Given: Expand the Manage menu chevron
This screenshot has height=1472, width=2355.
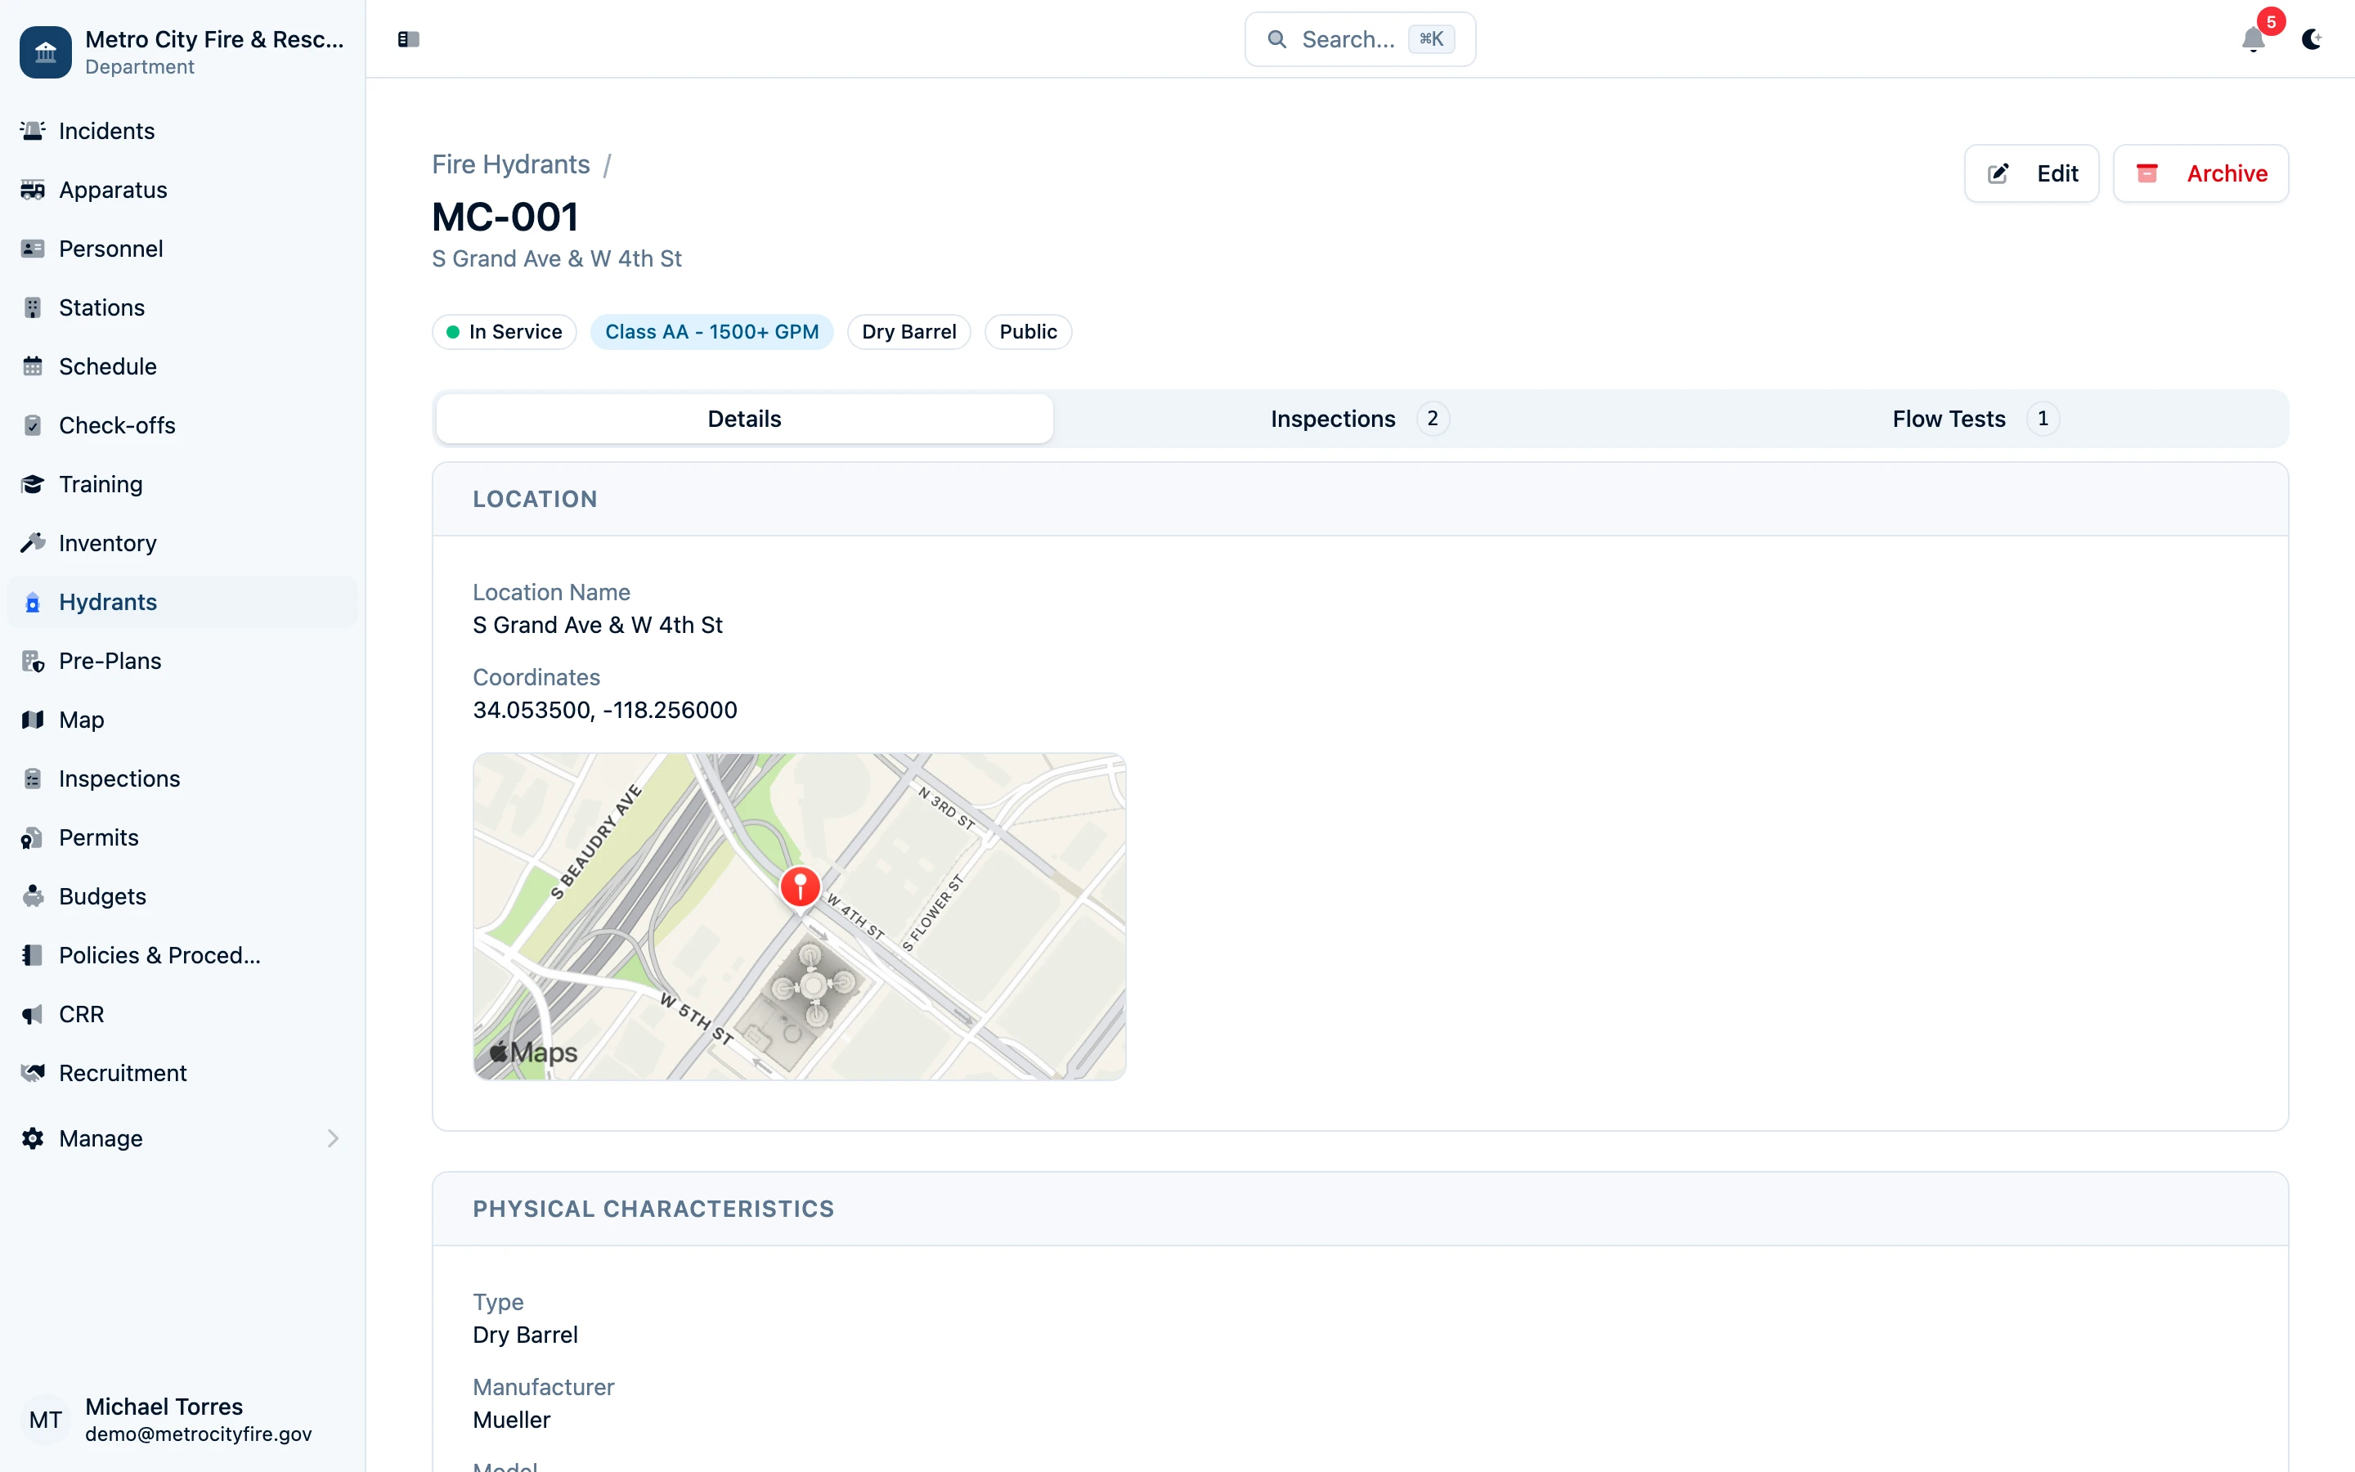Looking at the screenshot, I should (333, 1138).
